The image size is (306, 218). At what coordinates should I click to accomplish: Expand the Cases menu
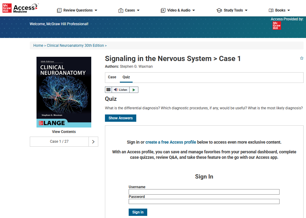pyautogui.click(x=129, y=10)
